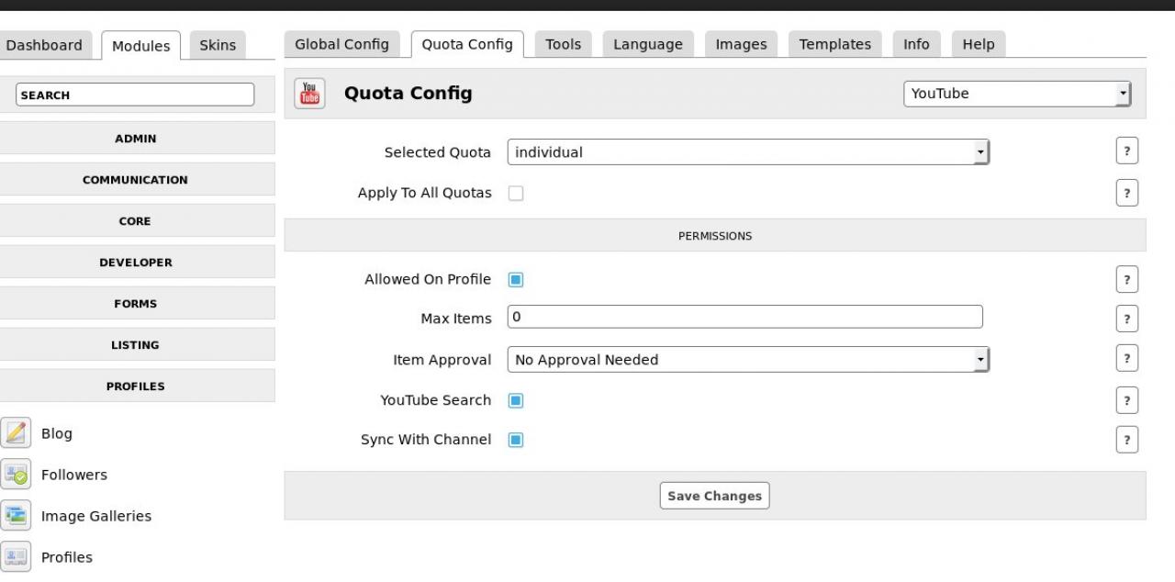Focus the Max Items input field
Viewport: 1175px width, 582px height.
[x=744, y=317]
